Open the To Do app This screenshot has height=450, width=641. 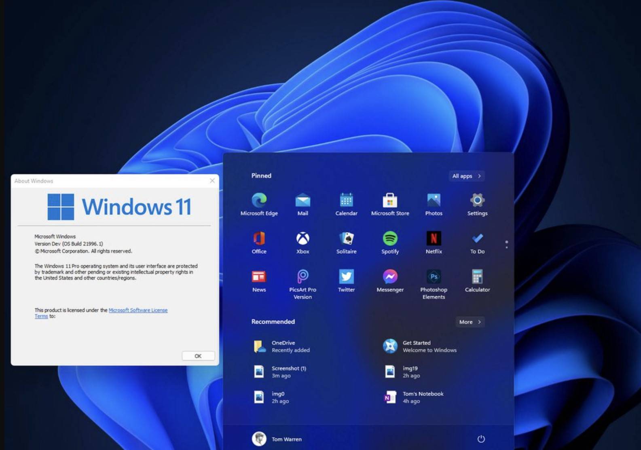[x=477, y=243]
